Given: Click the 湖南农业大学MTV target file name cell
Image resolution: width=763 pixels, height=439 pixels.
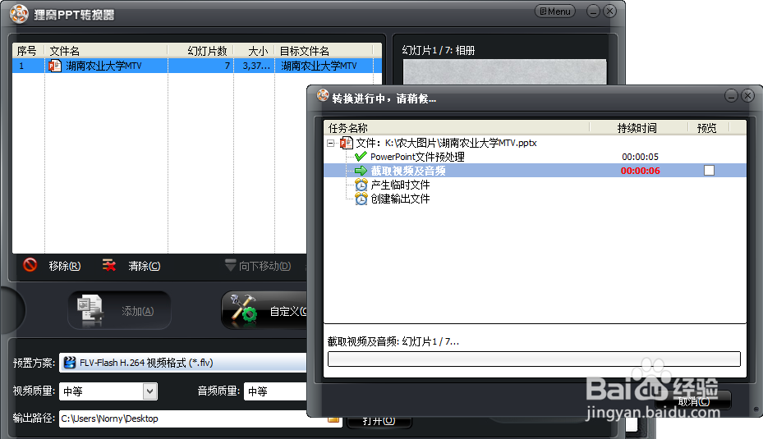Looking at the screenshot, I should (x=319, y=66).
